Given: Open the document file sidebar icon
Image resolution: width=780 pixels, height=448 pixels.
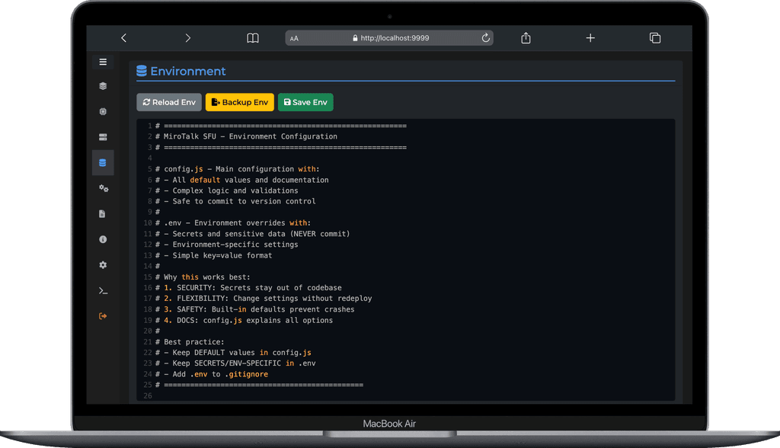Looking at the screenshot, I should [x=103, y=214].
